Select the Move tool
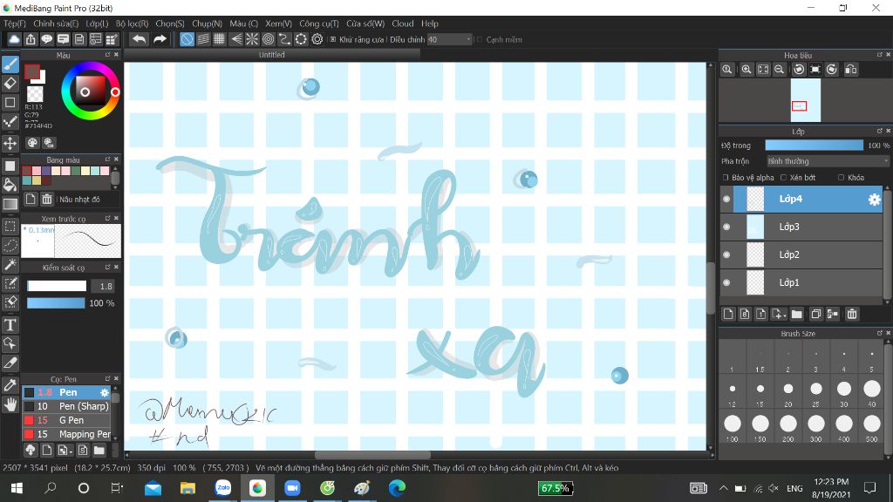Screen dimensions: 893x502 (x=10, y=143)
